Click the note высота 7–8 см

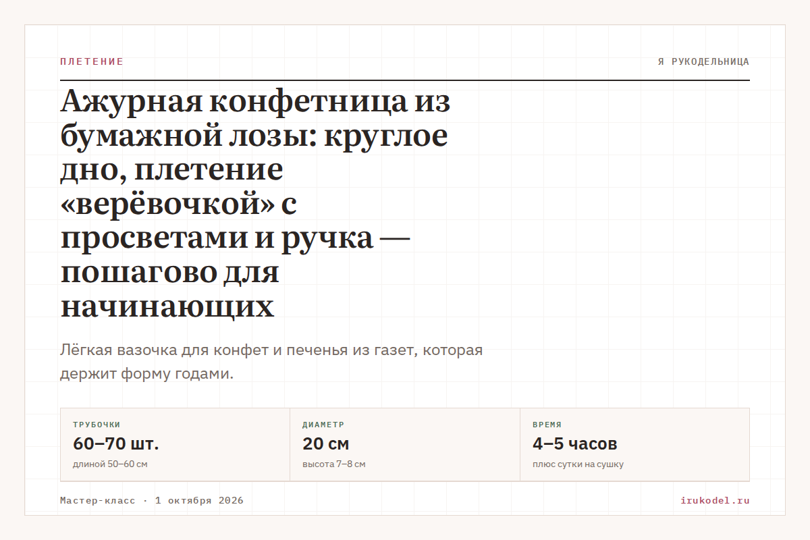tap(334, 464)
